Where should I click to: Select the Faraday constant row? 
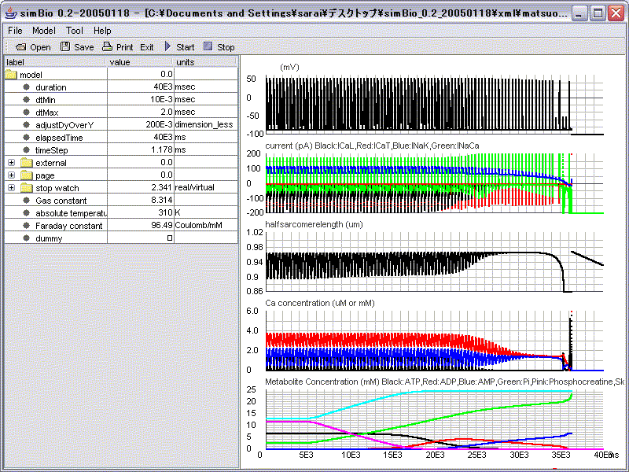69,226
